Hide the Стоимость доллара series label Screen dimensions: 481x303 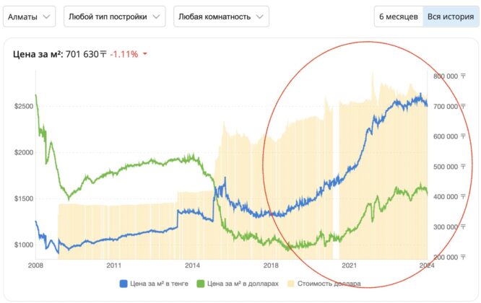coord(329,284)
